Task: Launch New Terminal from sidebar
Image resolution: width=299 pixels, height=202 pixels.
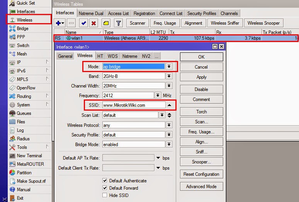Action: [x=29, y=156]
